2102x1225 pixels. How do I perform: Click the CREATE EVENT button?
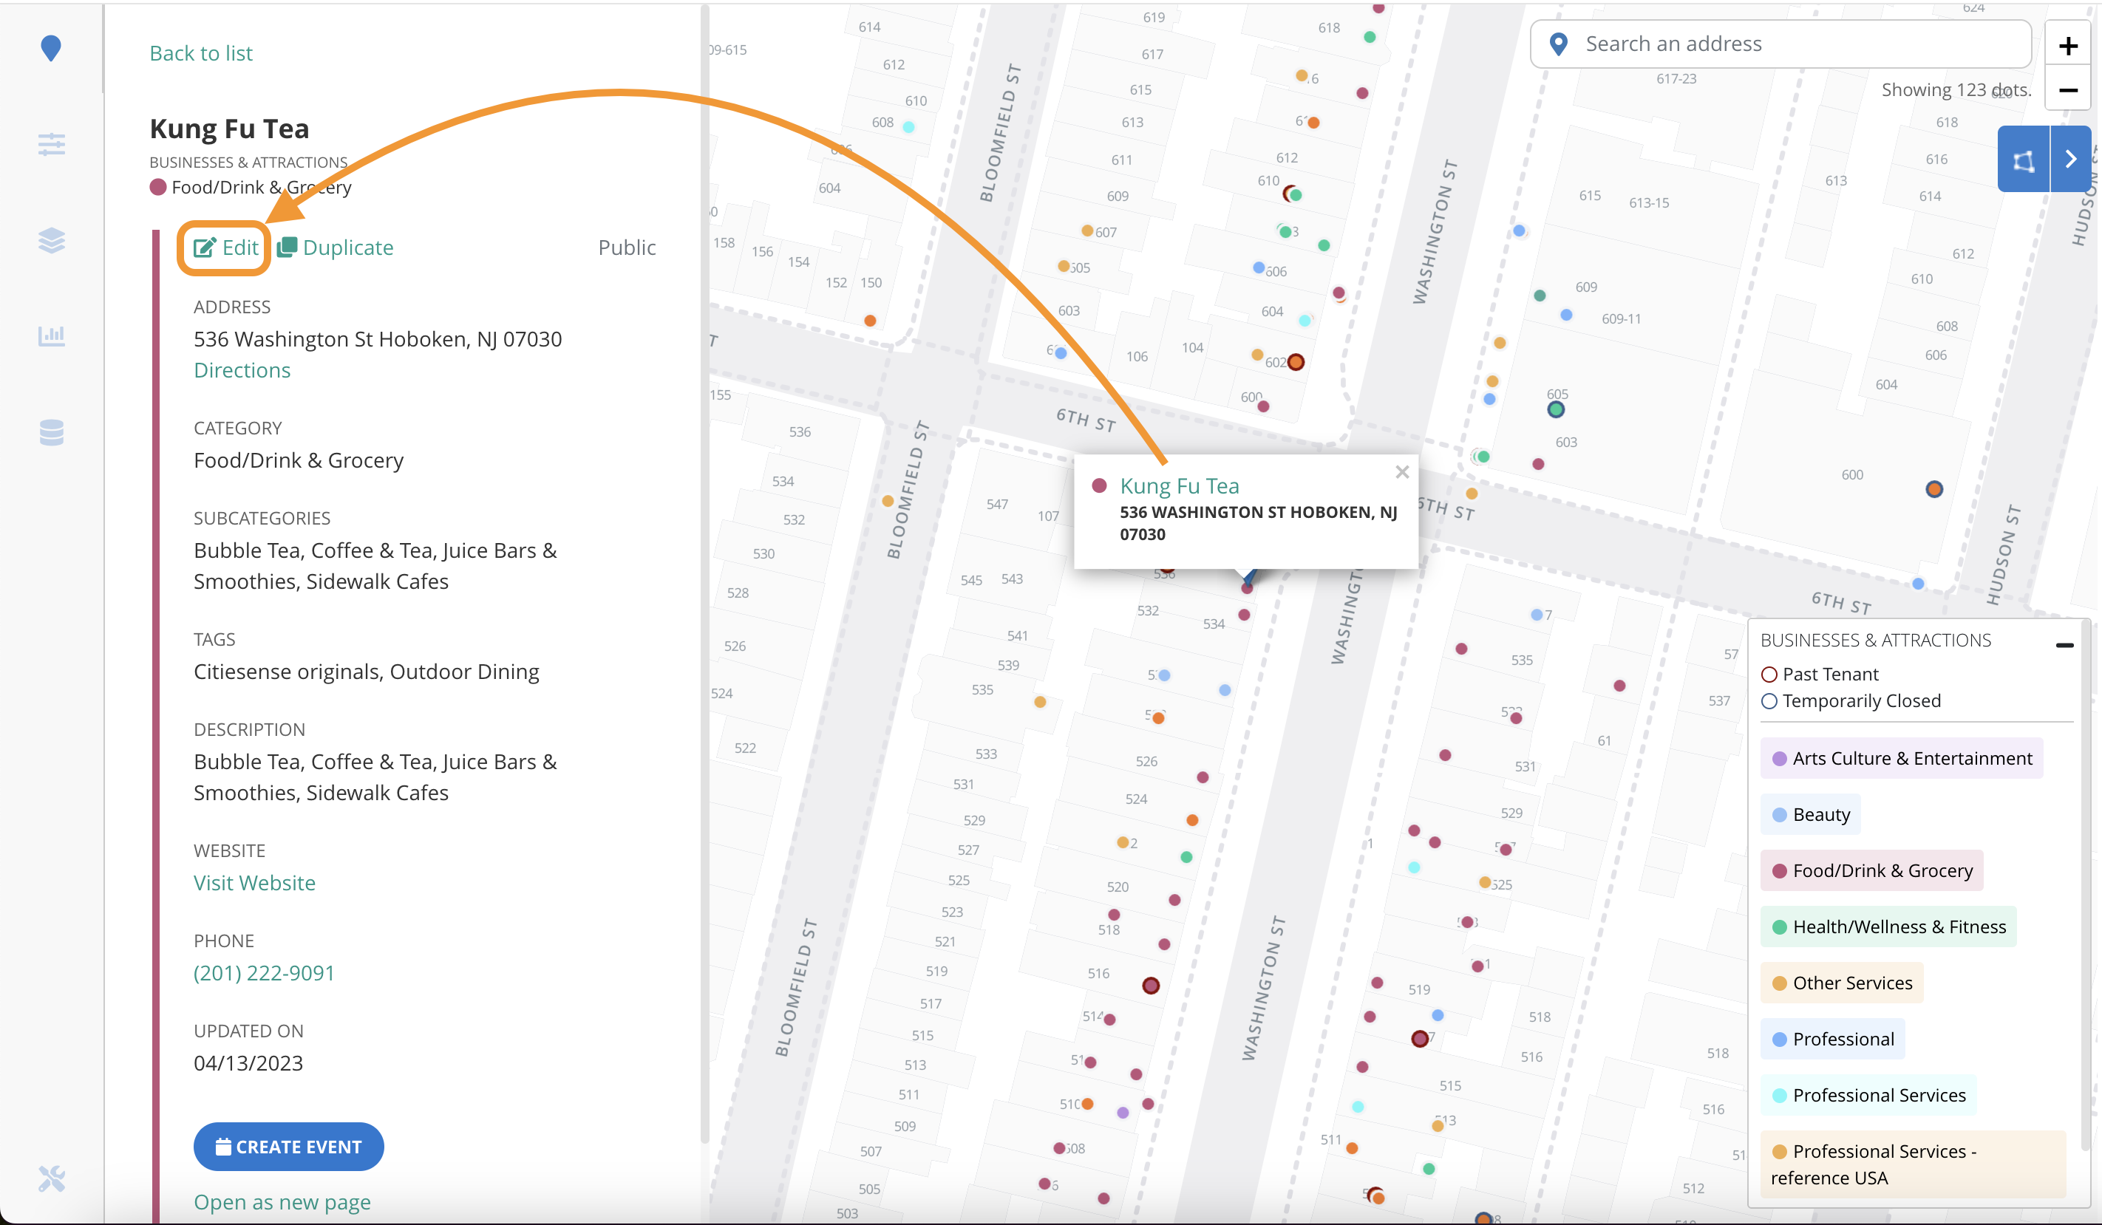click(288, 1147)
